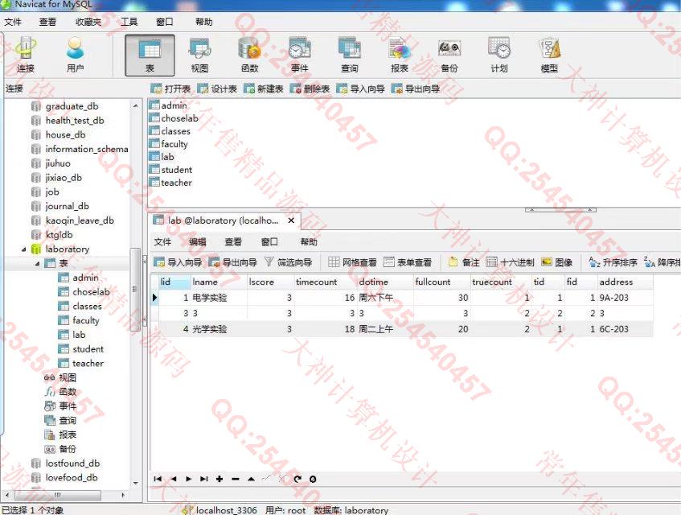Image resolution: width=681 pixels, height=515 pixels.
Task: Open the 编辑 menu in the lab table window
Action: pos(198,241)
